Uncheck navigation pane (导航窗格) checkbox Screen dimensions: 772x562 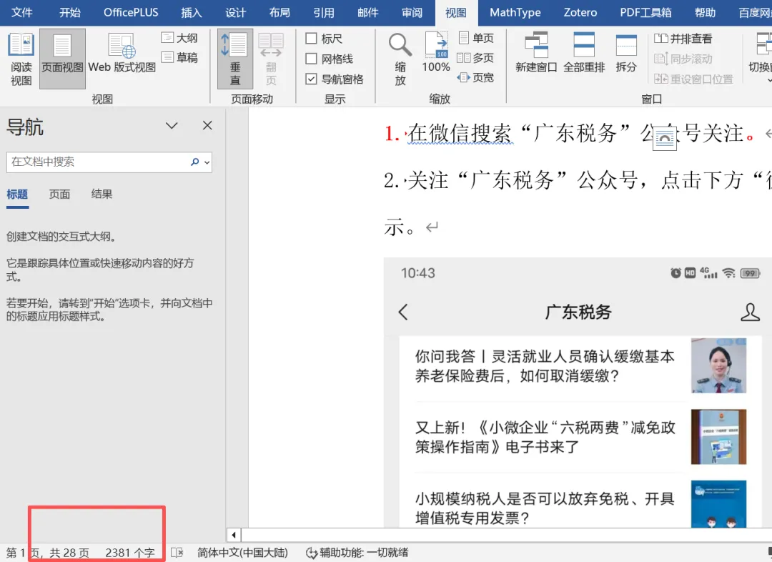311,79
